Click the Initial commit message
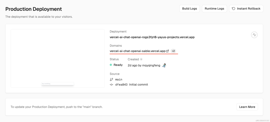Image resolution: width=270 pixels, height=122 pixels. 138,85
